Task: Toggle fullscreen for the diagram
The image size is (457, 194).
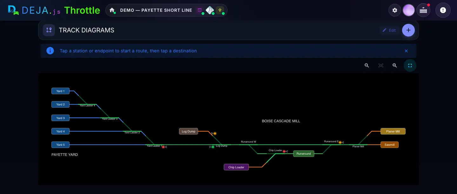Action: tap(410, 65)
